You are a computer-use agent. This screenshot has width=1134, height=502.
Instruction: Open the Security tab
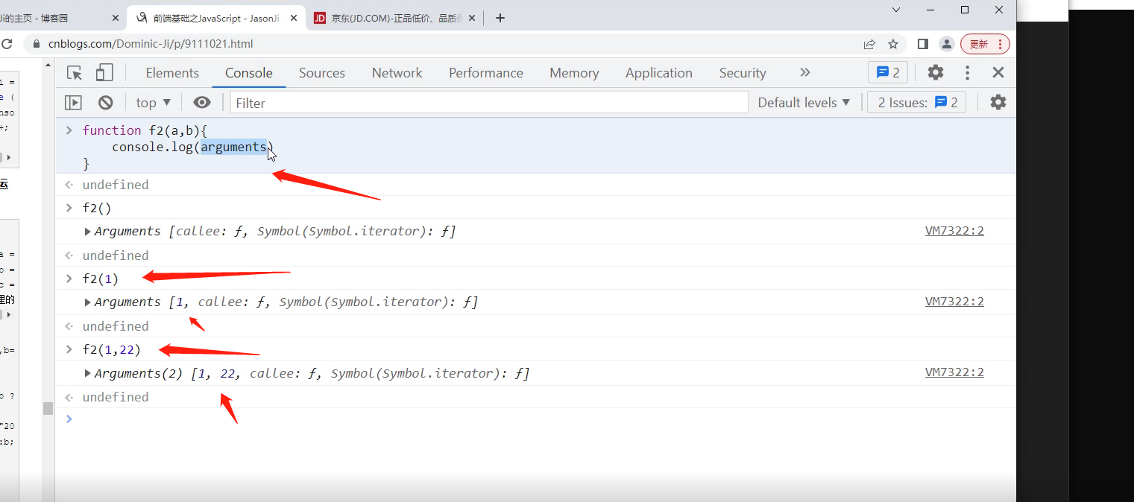click(x=743, y=72)
